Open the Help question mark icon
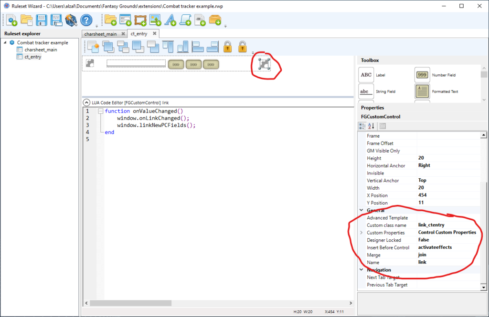This screenshot has height=317, width=489. 86,20
